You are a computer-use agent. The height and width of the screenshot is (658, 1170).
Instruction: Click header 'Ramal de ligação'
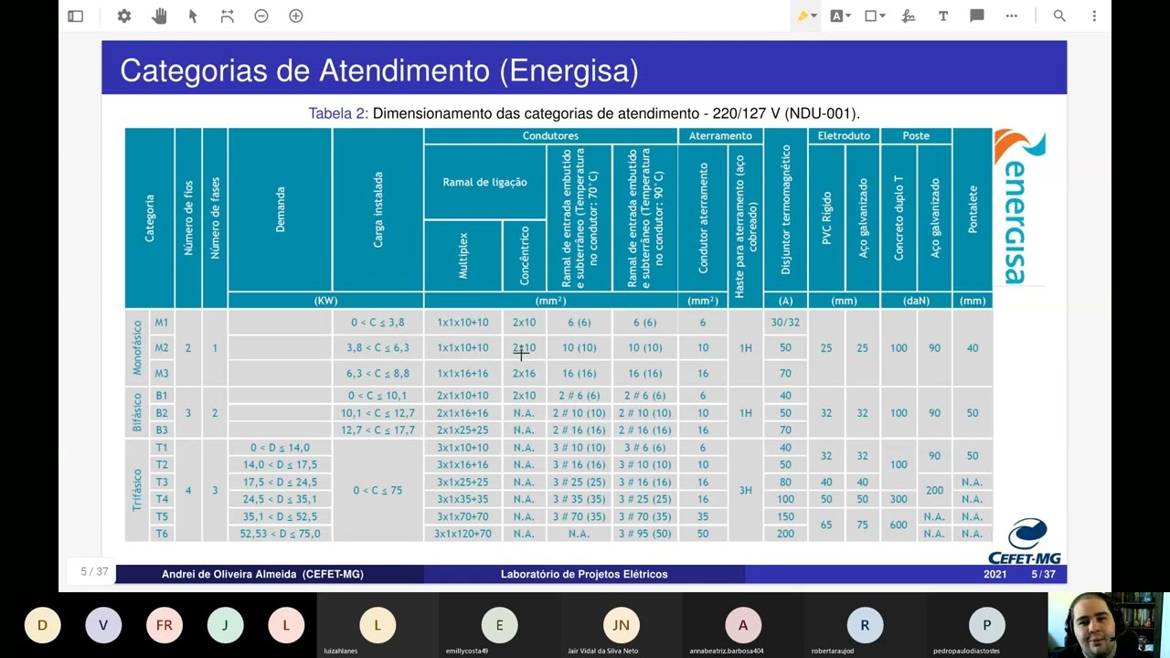click(484, 182)
